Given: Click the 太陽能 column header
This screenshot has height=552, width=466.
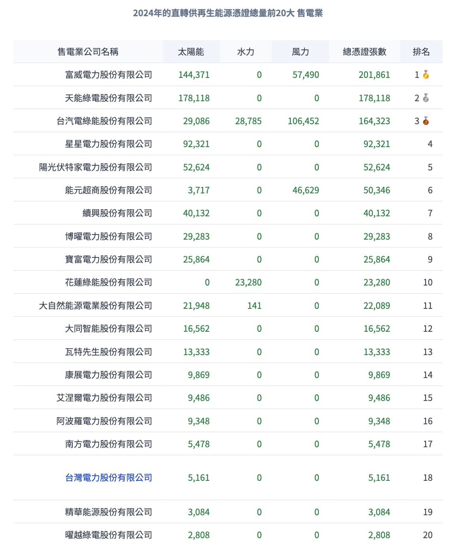Looking at the screenshot, I should coord(191,52).
